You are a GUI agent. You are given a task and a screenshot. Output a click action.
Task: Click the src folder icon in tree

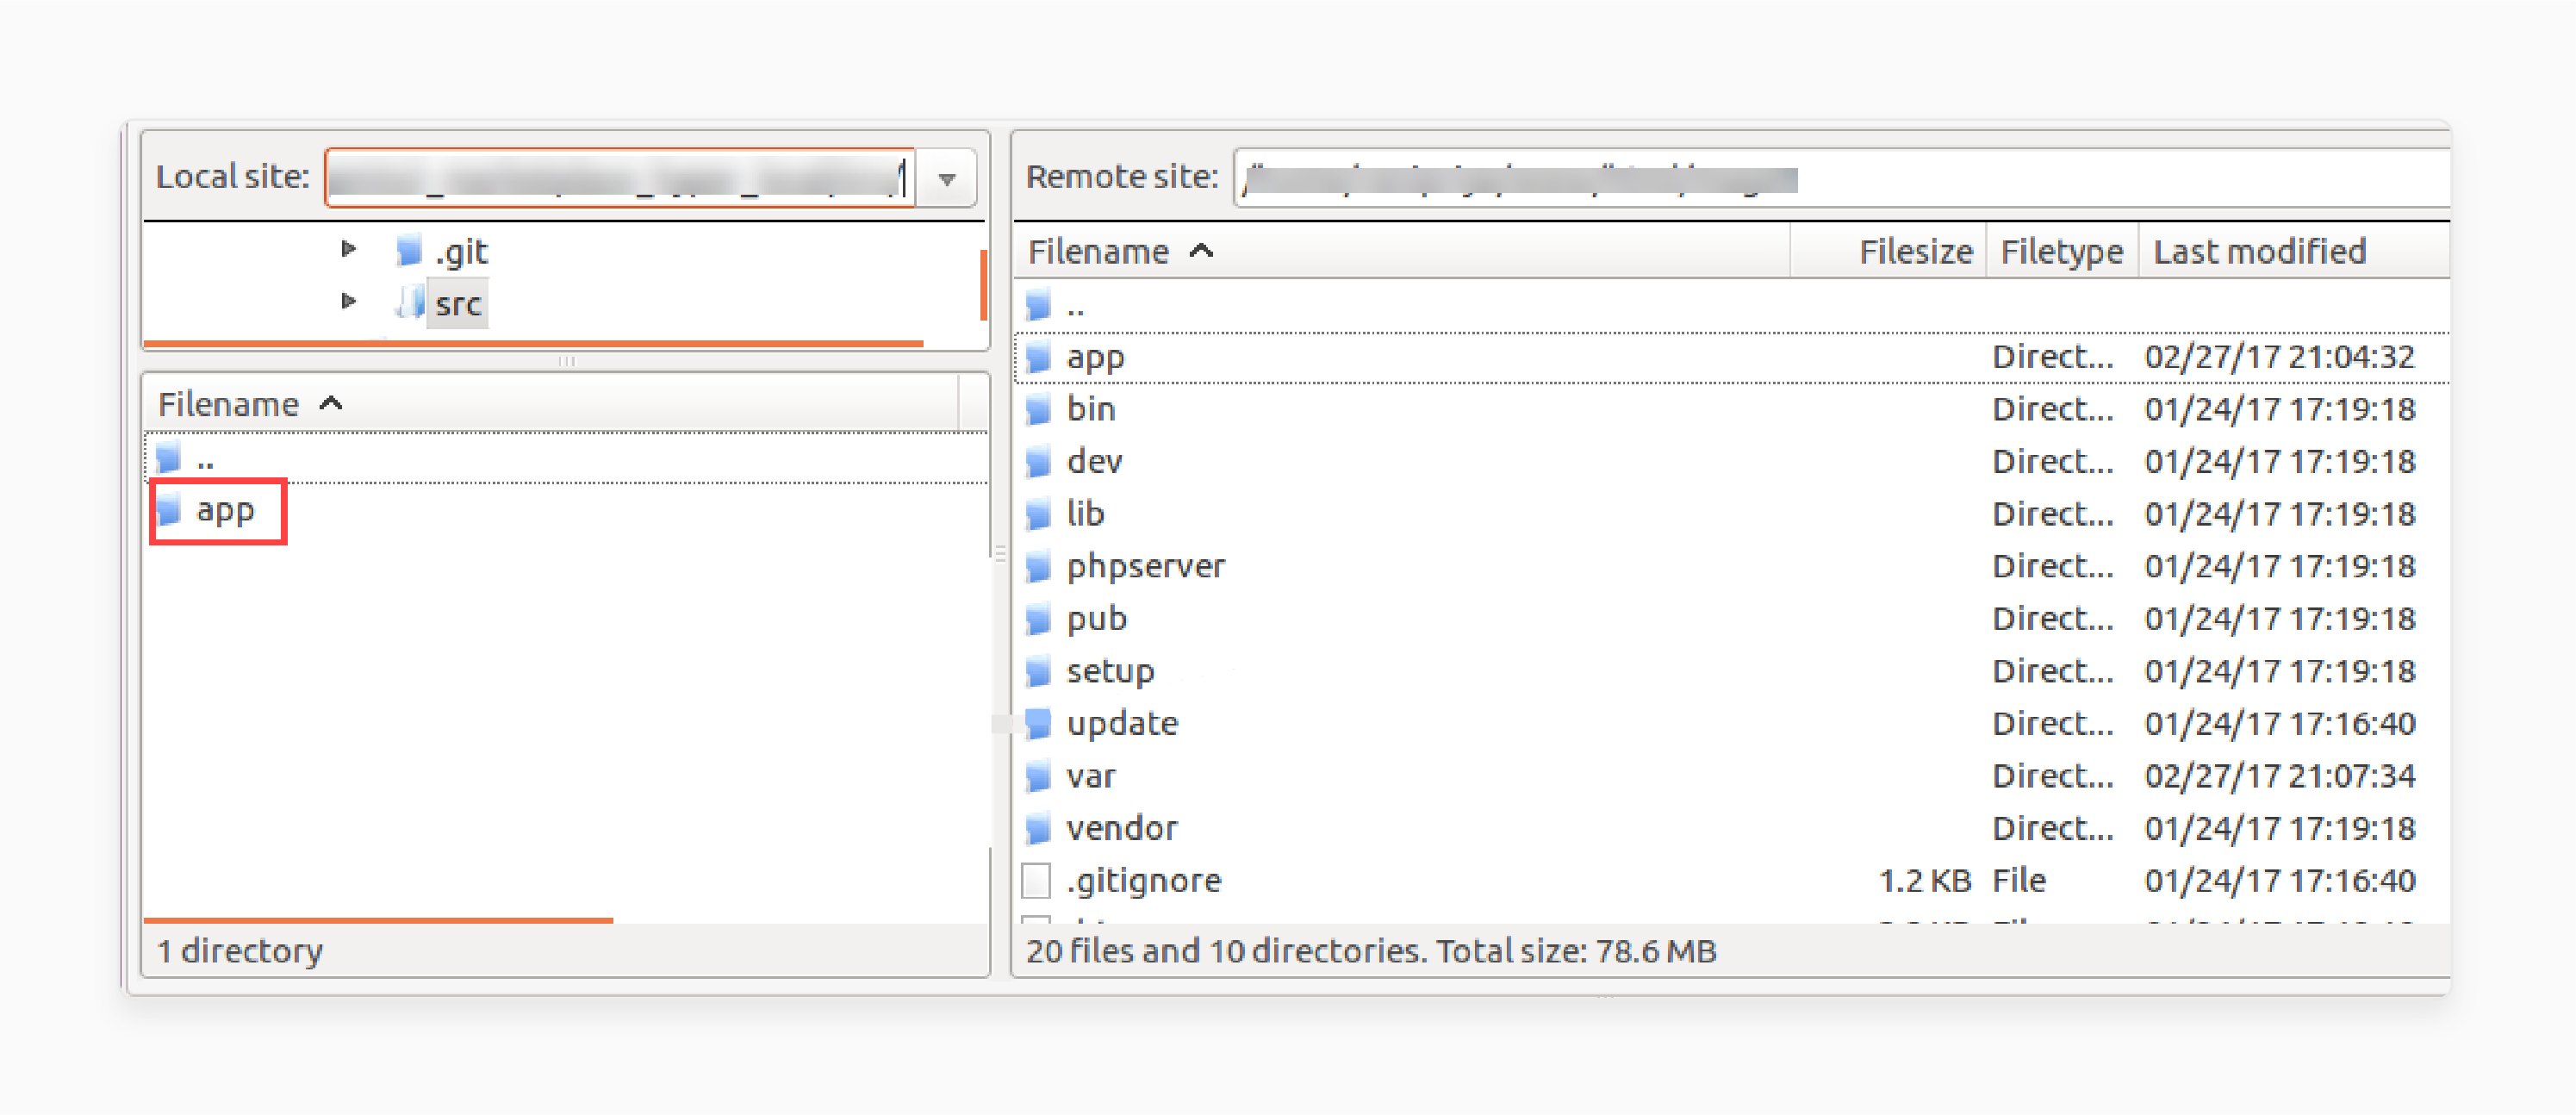coord(410,302)
